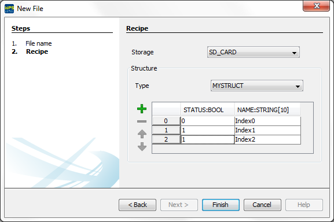Screen dimensions: 334x222
Task: Edit STATUS cell in row 1
Action: coord(207,130)
